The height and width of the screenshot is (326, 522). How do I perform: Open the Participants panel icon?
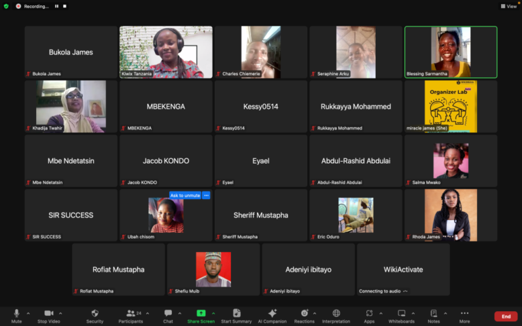[x=130, y=313]
